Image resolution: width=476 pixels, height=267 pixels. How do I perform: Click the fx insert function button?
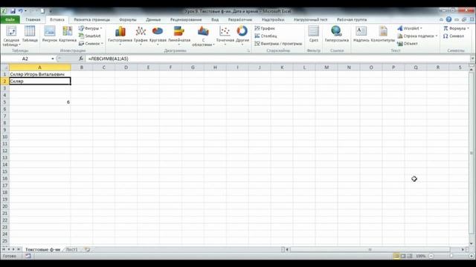point(81,59)
